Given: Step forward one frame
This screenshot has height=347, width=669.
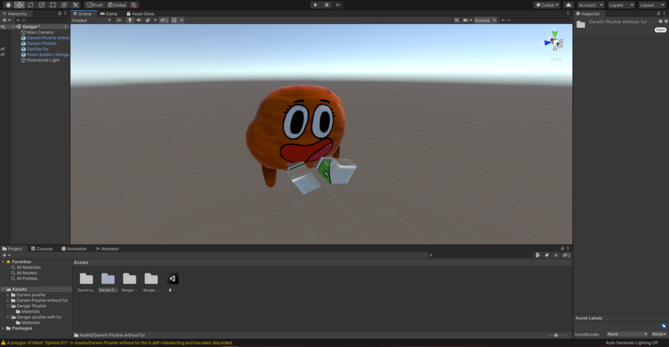Looking at the screenshot, I should pyautogui.click(x=338, y=5).
